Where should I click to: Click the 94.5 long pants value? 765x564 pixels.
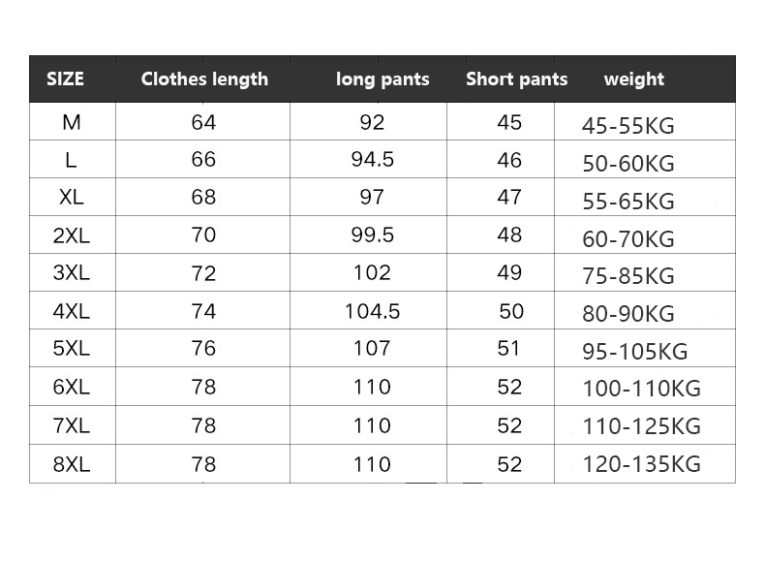click(372, 160)
